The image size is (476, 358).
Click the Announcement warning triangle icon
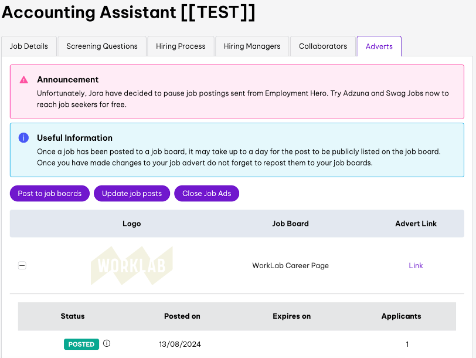point(24,80)
